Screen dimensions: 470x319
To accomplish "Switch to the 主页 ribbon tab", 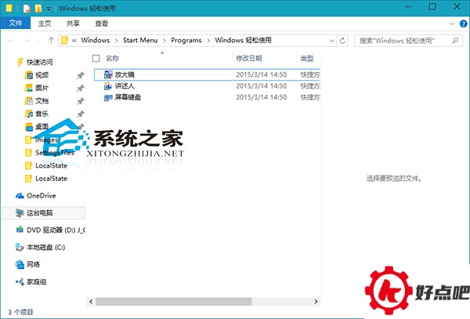I will click(x=45, y=24).
